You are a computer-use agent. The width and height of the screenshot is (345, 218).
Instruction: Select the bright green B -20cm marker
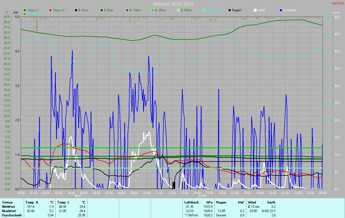[153, 10]
